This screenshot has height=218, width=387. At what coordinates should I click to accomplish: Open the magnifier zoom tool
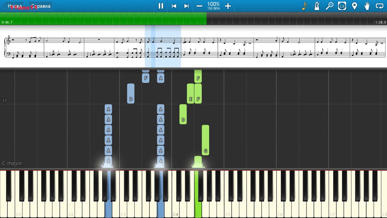point(330,6)
